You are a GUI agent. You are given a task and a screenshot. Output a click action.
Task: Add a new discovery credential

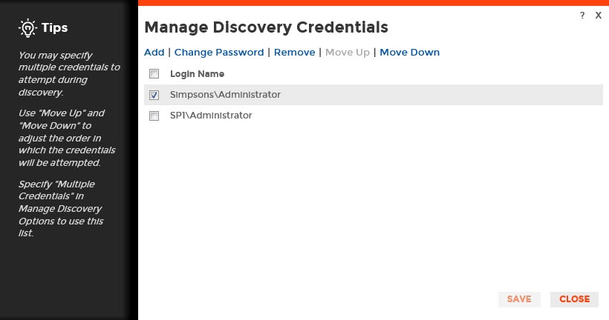154,53
